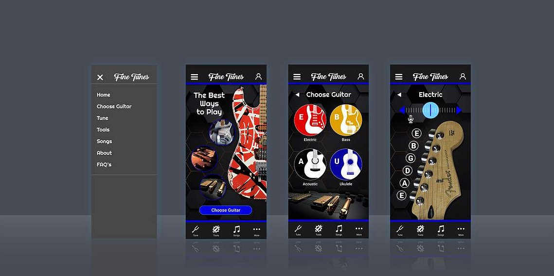
Task: Select the A string note button
Action: coord(405,183)
